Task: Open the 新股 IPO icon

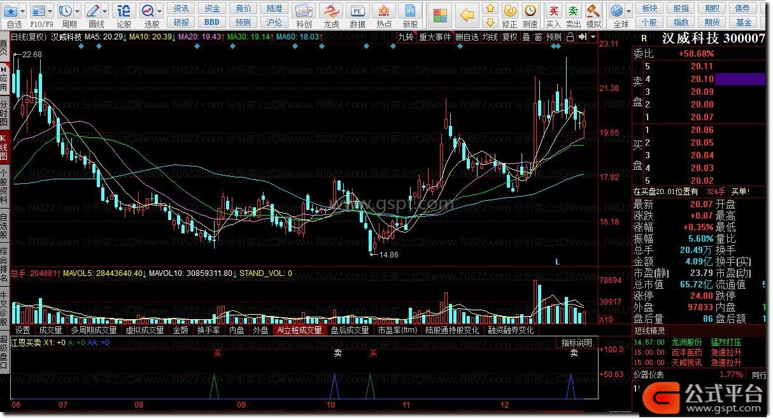Action: (x=411, y=11)
